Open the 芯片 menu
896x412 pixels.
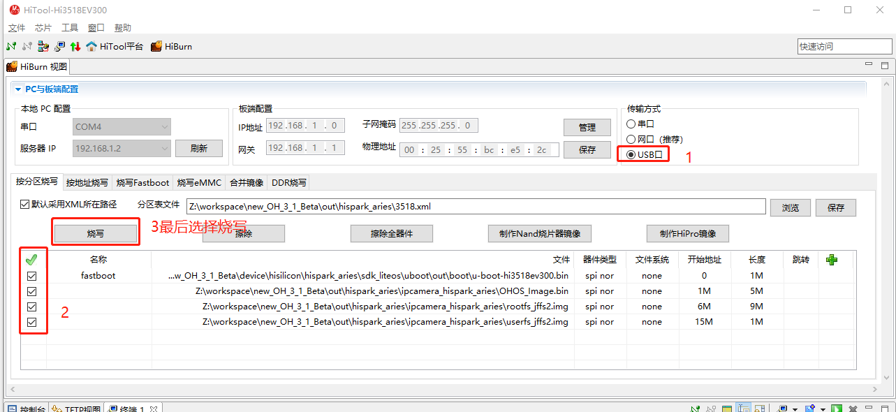(x=43, y=28)
